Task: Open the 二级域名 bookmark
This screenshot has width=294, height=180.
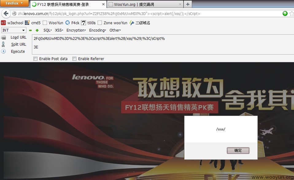Action: [140, 23]
